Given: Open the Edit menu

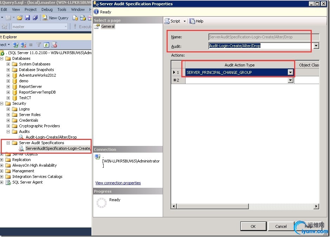Looking at the screenshot, I should (x=4, y=9).
